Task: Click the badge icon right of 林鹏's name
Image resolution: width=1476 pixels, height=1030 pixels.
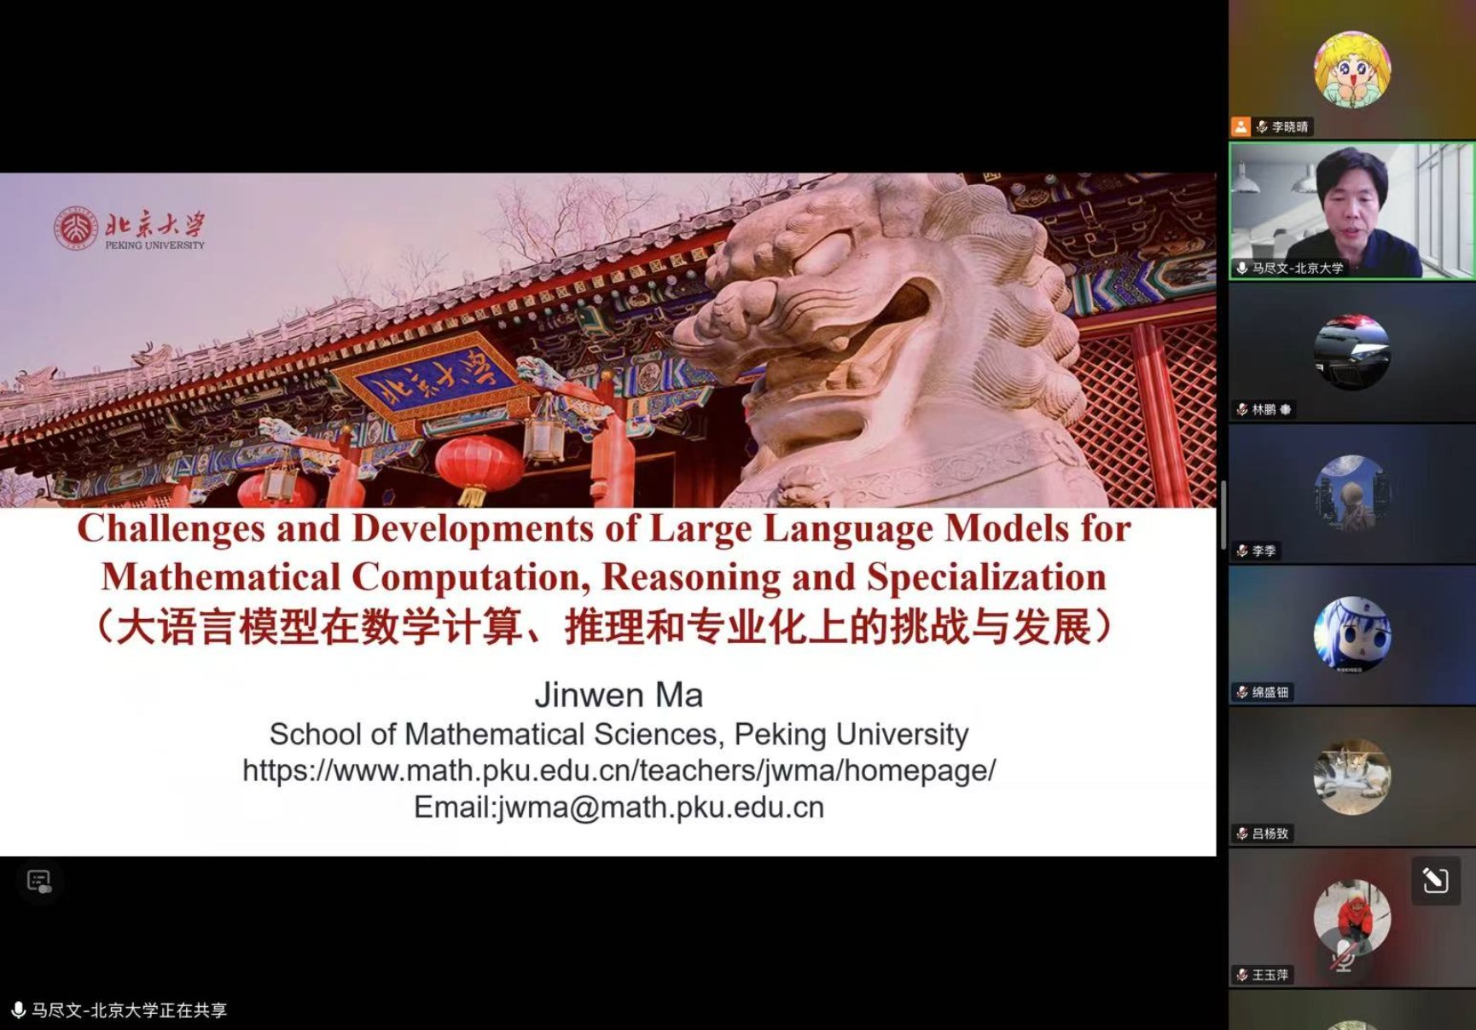Action: point(1286,410)
